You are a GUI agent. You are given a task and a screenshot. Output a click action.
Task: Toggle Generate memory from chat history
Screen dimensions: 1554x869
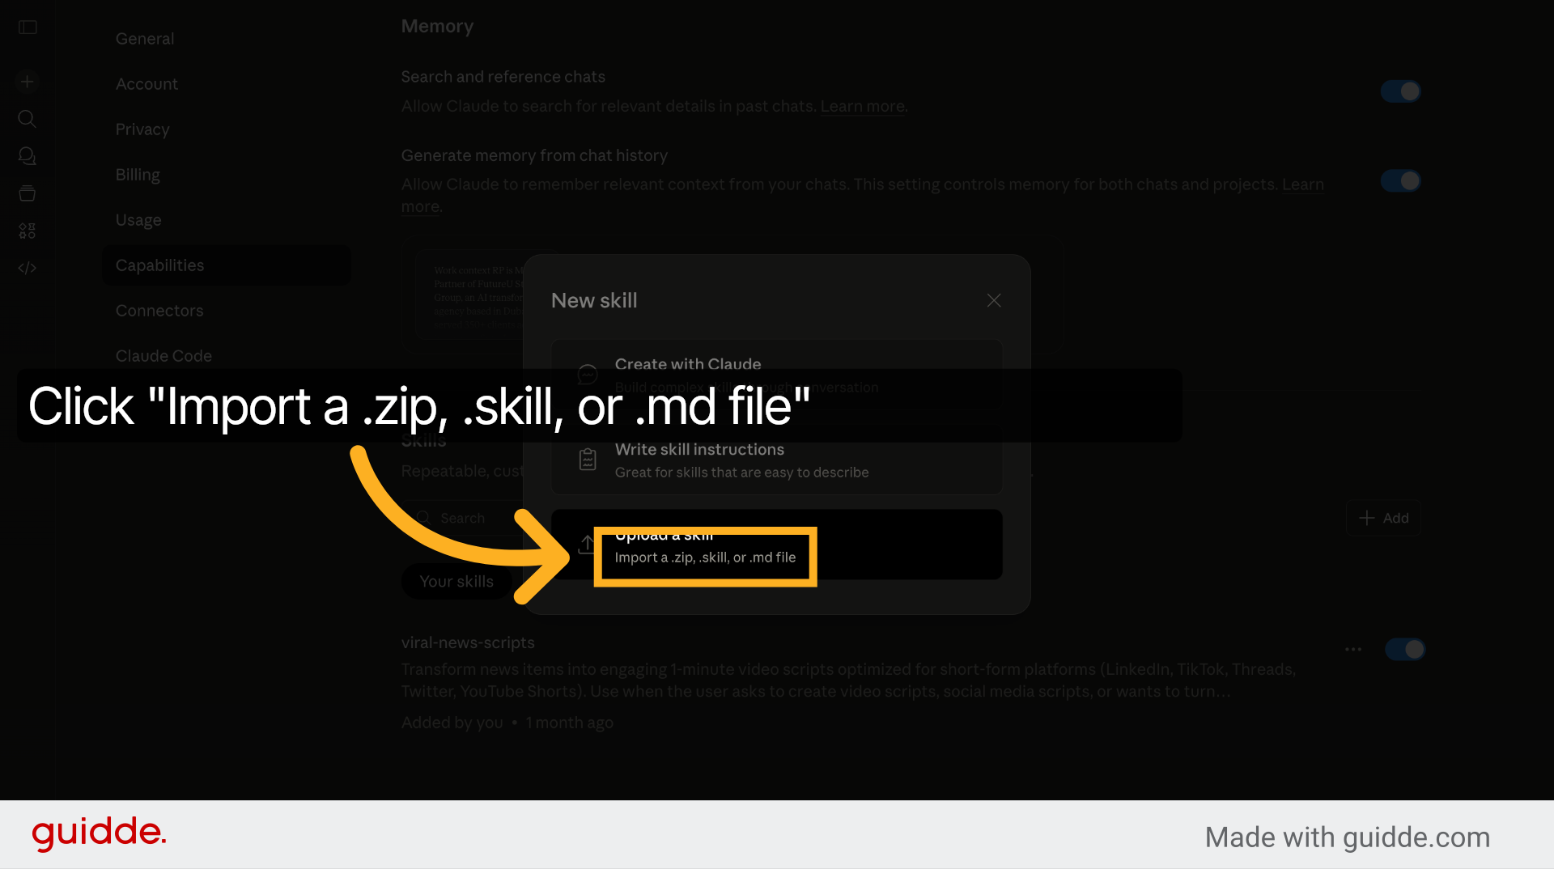(1401, 180)
